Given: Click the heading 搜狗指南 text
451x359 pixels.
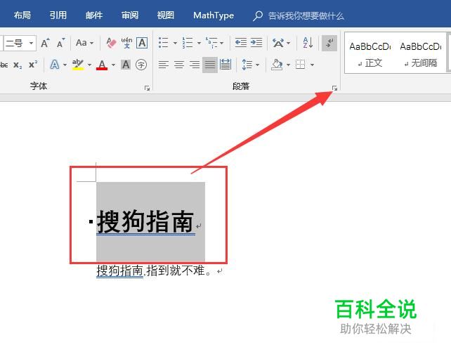Looking at the screenshot, I should pos(145,221).
